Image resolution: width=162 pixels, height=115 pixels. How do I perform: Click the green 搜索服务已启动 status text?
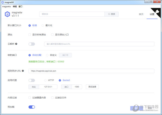(x=46, y=62)
